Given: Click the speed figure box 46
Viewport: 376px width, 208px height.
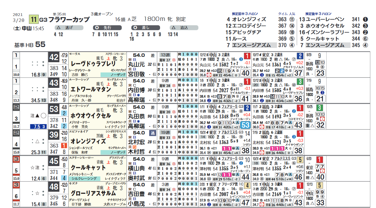Looking at the screenshot, I should click(299, 177).
